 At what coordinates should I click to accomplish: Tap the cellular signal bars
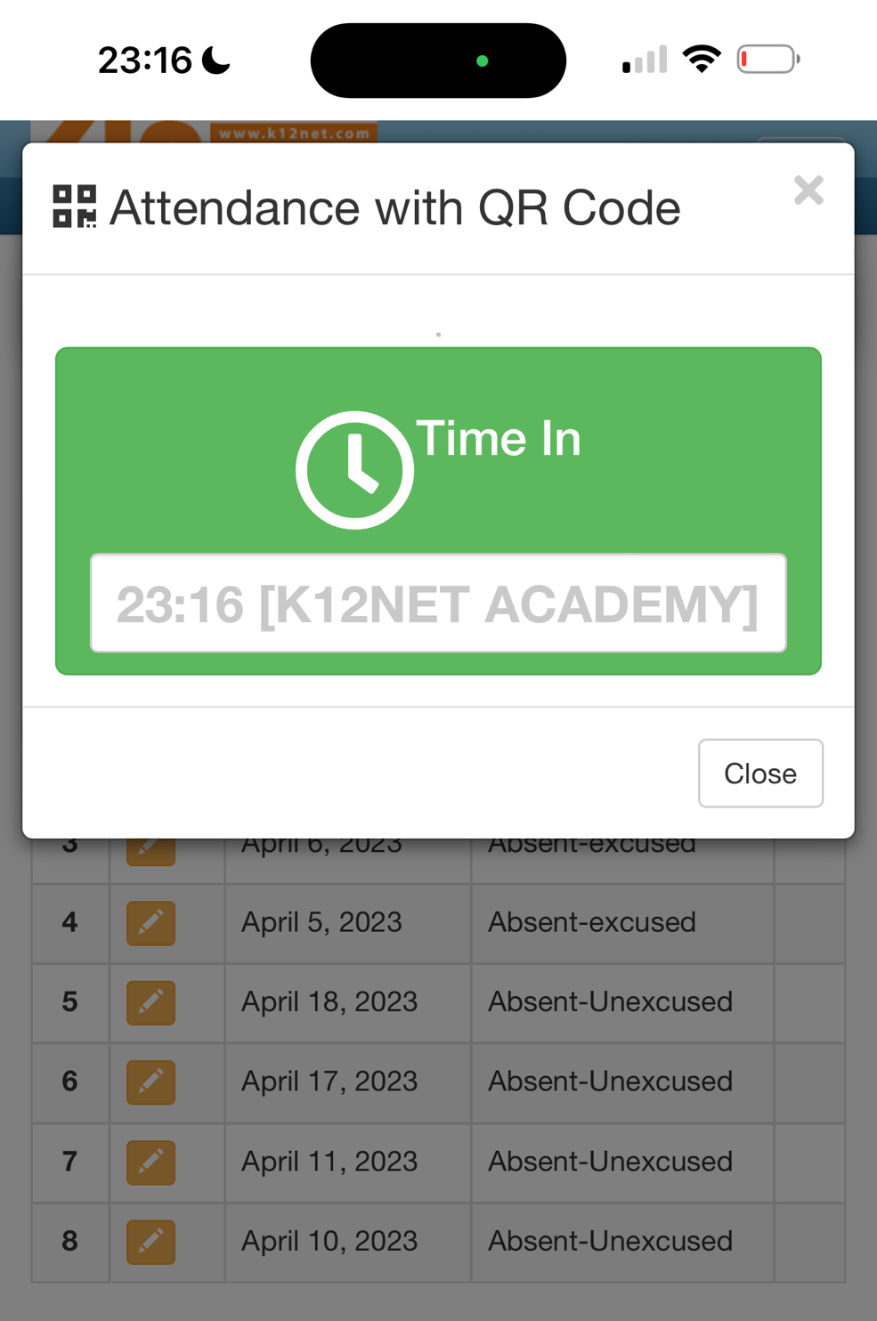pos(645,61)
